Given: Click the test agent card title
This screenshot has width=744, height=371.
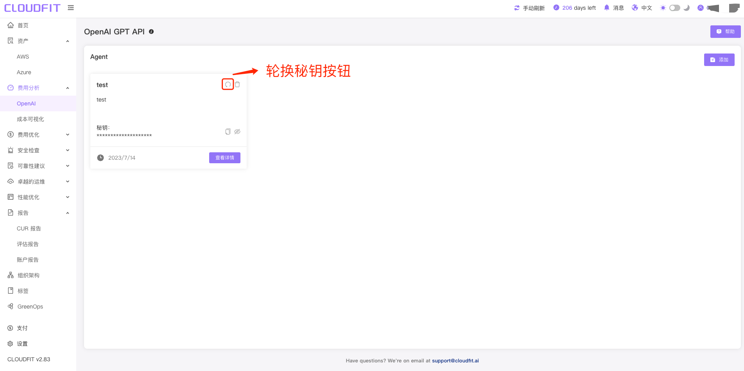Looking at the screenshot, I should (102, 85).
